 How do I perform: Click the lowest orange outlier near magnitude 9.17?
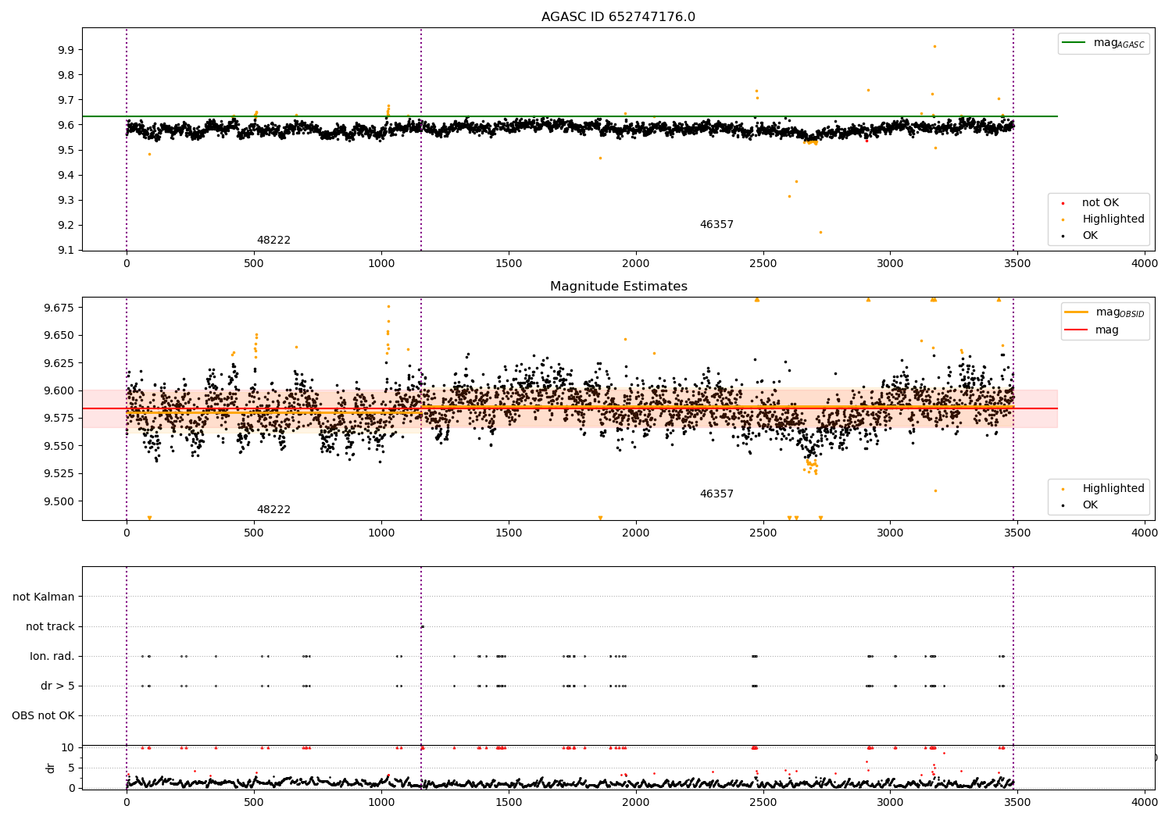tap(820, 232)
